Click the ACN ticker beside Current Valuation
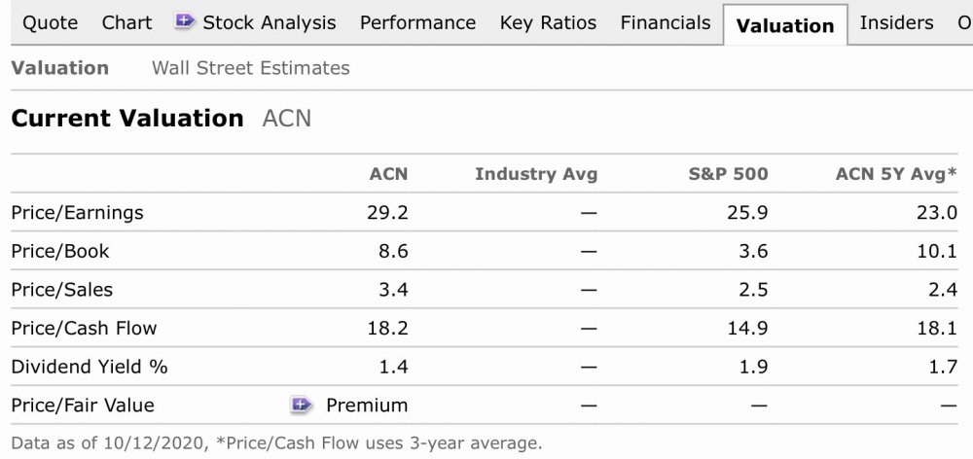The height and width of the screenshot is (459, 973). pyautogui.click(x=287, y=119)
